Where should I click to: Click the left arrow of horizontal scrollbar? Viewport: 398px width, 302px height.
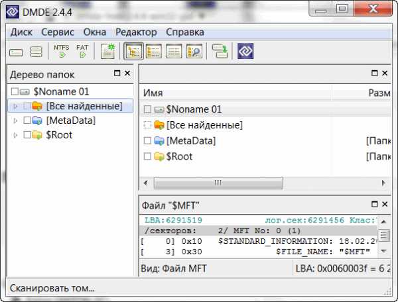(x=146, y=183)
